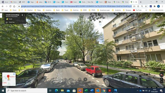Viewport: 165px width, 93px height.
Task: Open Excel from taskbar
Action: (x=86, y=90)
